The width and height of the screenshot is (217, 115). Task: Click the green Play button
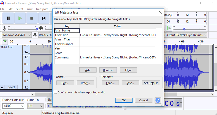pyautogui.click(x=20, y=18)
